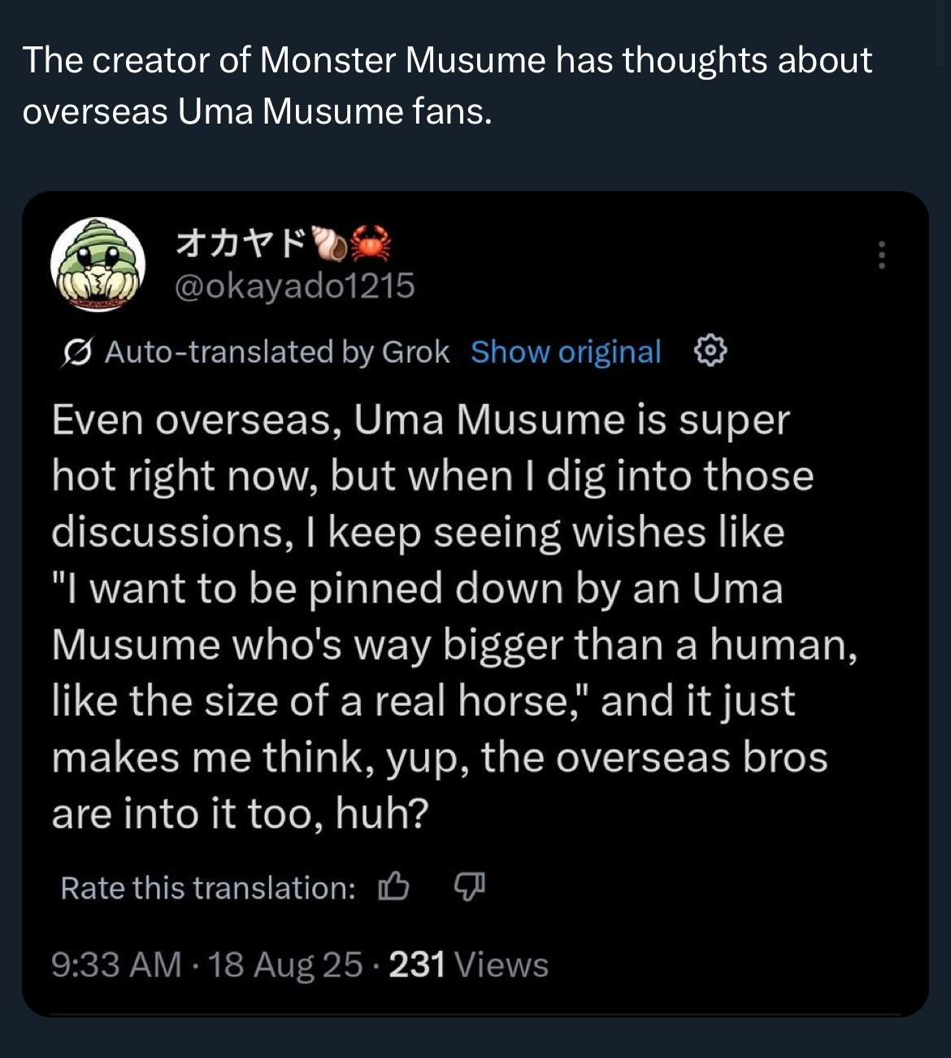
Task: Click the 9:33 AM timestamp
Action: pyautogui.click(x=116, y=964)
